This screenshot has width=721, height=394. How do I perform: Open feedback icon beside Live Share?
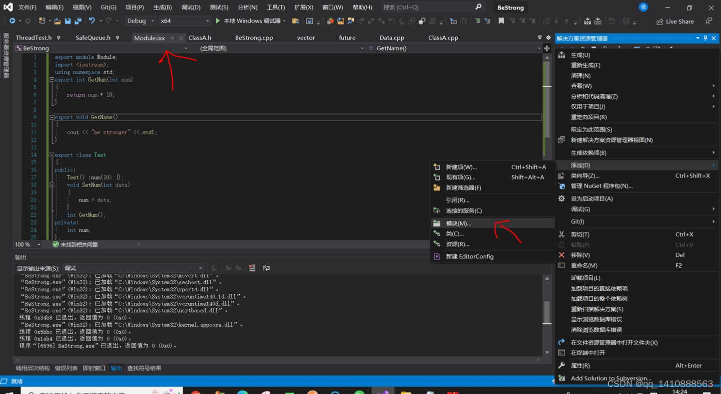coord(709,21)
